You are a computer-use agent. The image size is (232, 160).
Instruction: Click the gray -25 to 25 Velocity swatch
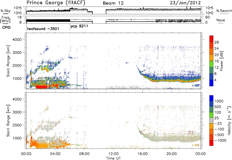[x=211, y=120]
